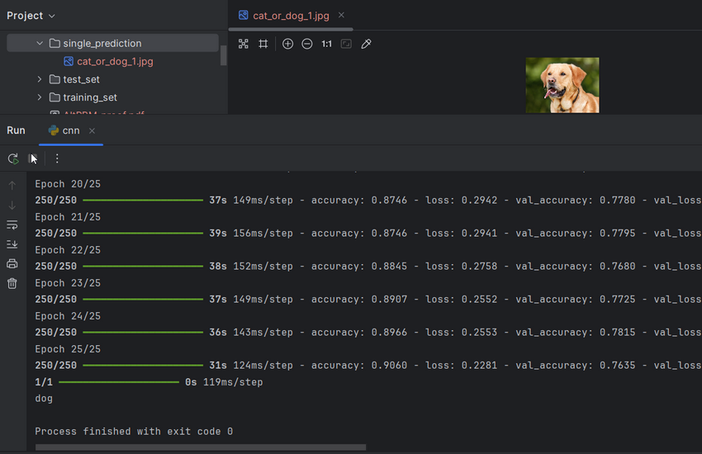This screenshot has height=454, width=702.
Task: Toggle the image grid display
Action: tap(263, 44)
